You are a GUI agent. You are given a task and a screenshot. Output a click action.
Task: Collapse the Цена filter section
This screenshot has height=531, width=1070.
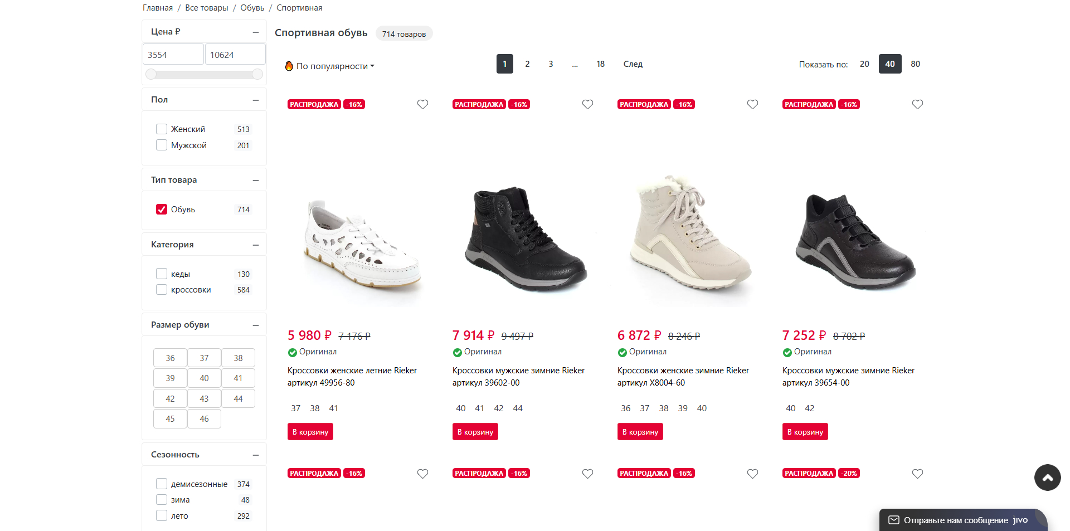[x=256, y=32]
